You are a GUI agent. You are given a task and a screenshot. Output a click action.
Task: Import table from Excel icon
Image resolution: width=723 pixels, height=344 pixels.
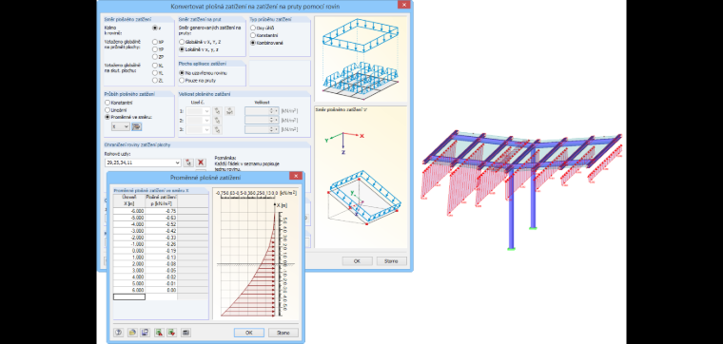click(172, 332)
